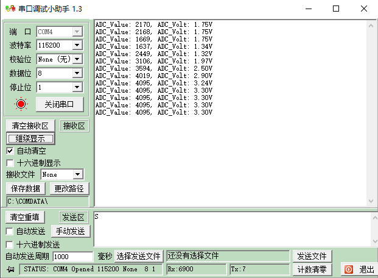Open the 接收文件 None dropdown
The width and height of the screenshot is (378, 278).
[78, 174]
